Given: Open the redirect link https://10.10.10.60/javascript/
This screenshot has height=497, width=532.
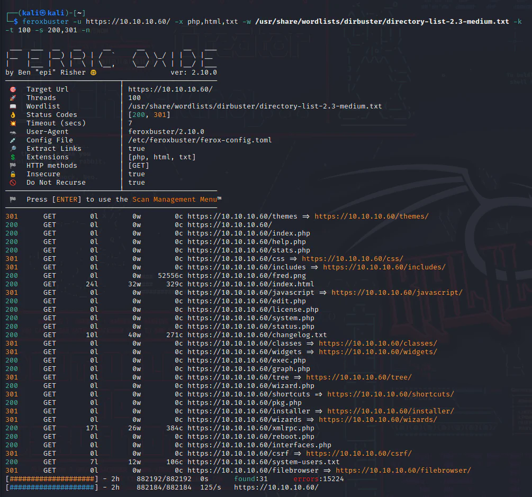Looking at the screenshot, I should point(396,293).
